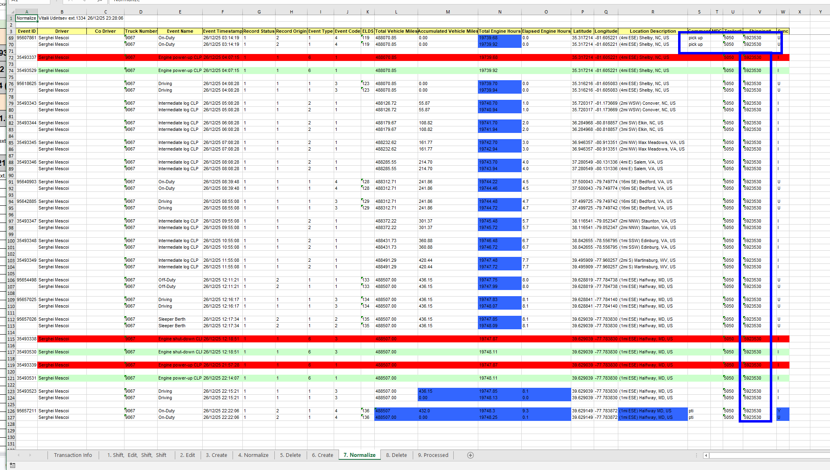Open the 9. Processed sheet tab
This screenshot has width=830, height=470.
coord(433,455)
